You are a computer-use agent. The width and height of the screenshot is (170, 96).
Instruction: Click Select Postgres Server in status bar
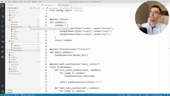[x=28, y=95]
